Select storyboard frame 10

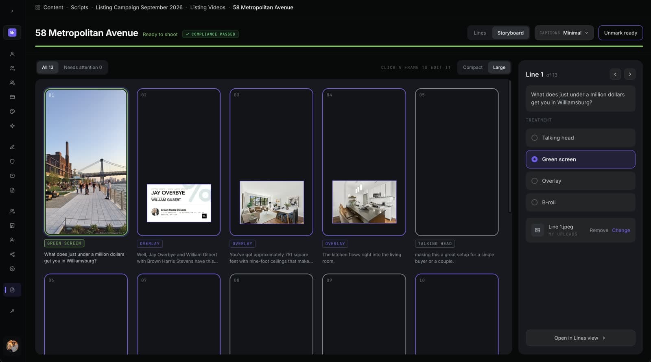coord(457,314)
